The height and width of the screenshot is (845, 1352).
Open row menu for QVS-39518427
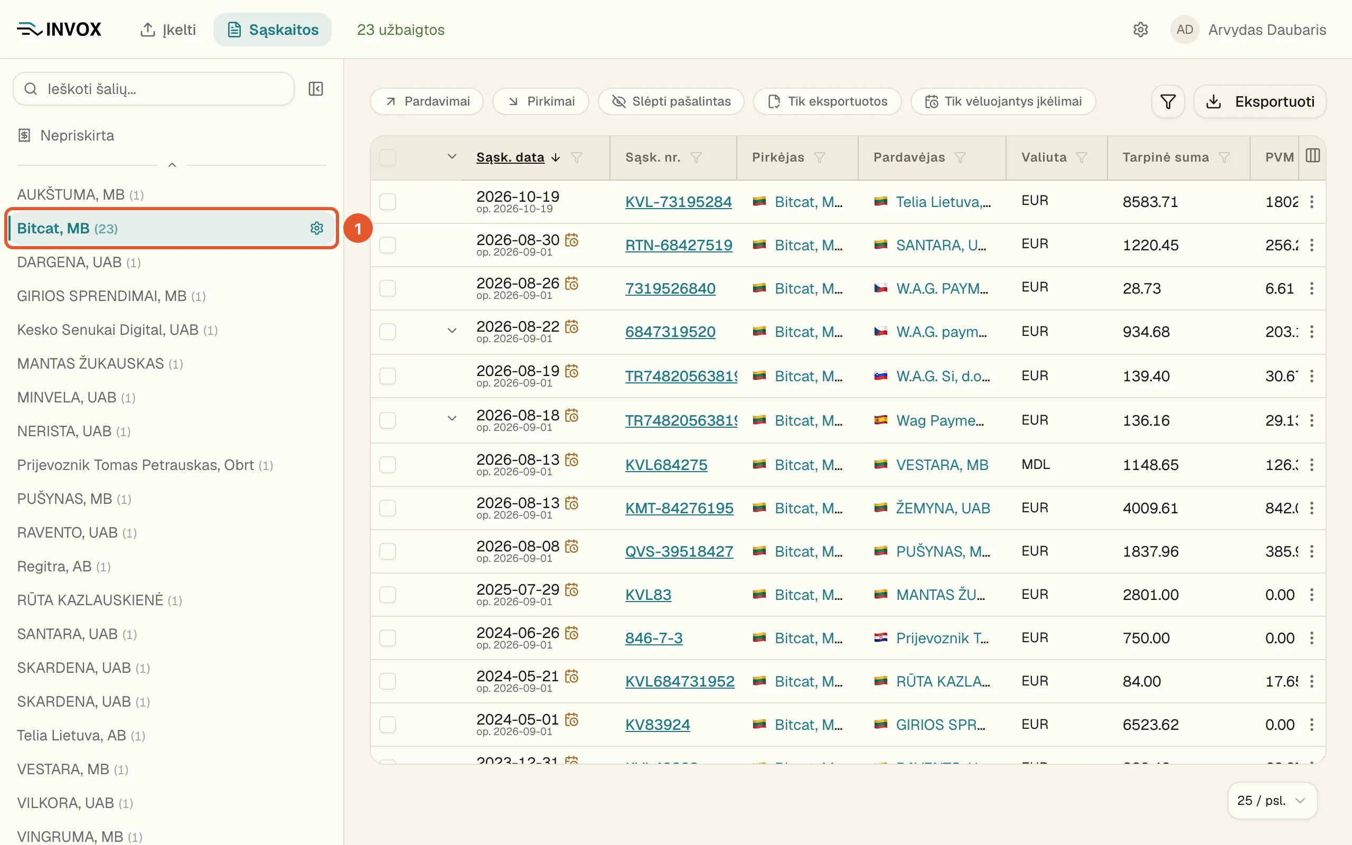point(1312,551)
